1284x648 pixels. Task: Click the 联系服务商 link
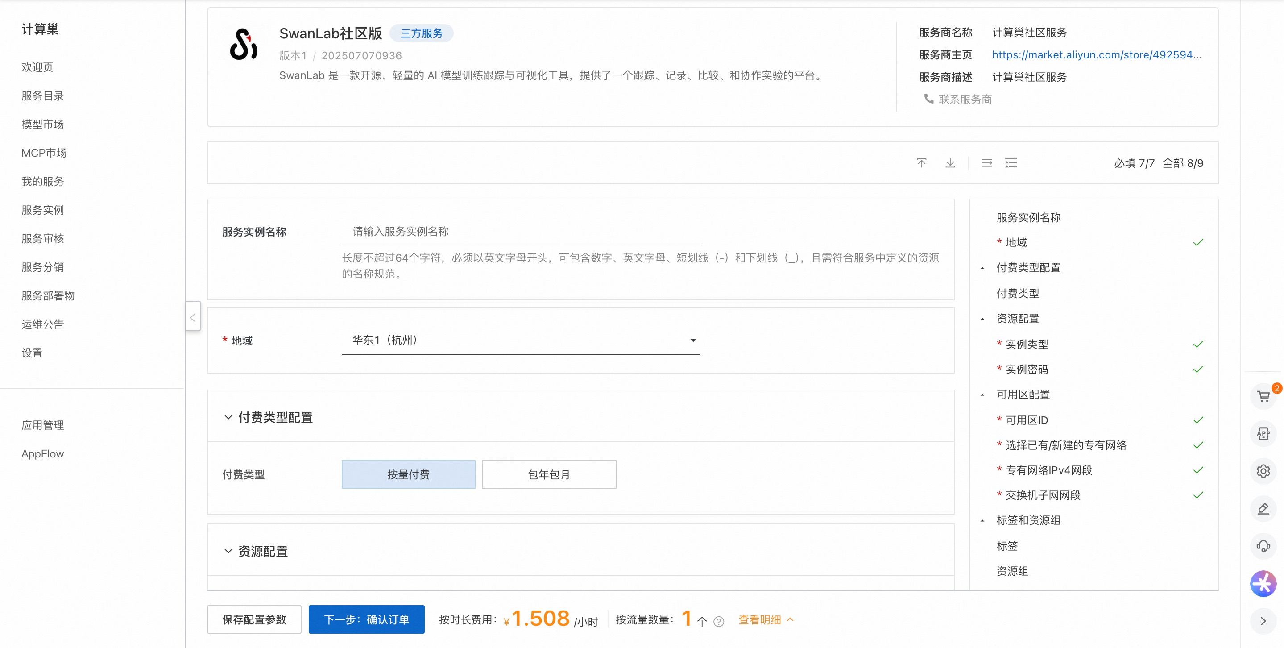tap(965, 99)
